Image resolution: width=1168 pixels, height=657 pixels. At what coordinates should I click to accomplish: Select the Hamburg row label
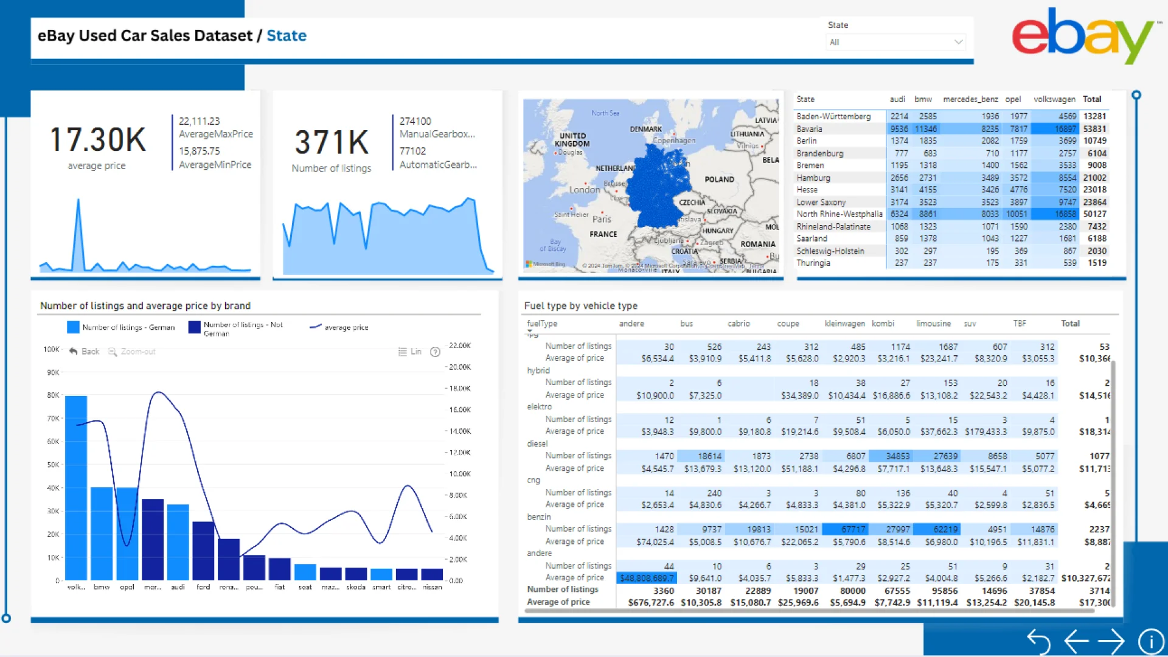813,178
